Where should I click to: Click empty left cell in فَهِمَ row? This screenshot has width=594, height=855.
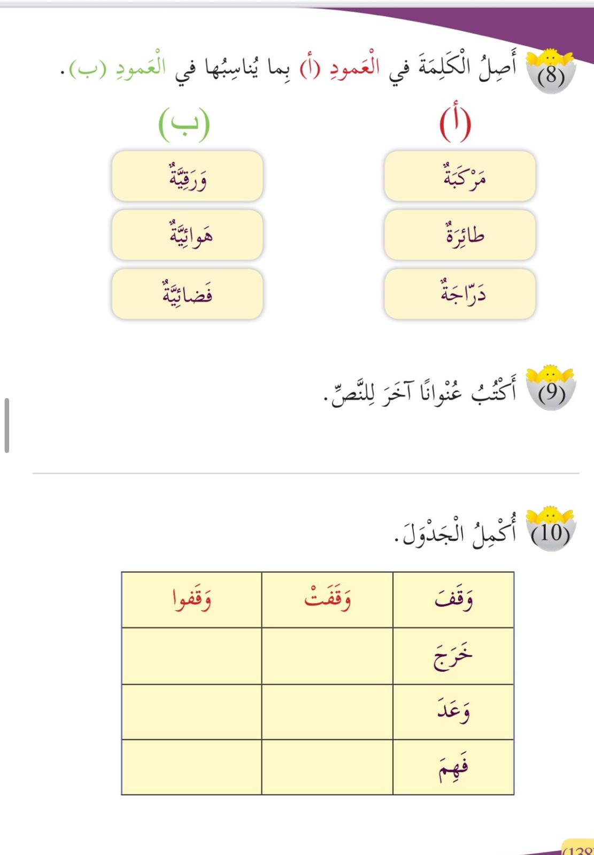(x=191, y=767)
